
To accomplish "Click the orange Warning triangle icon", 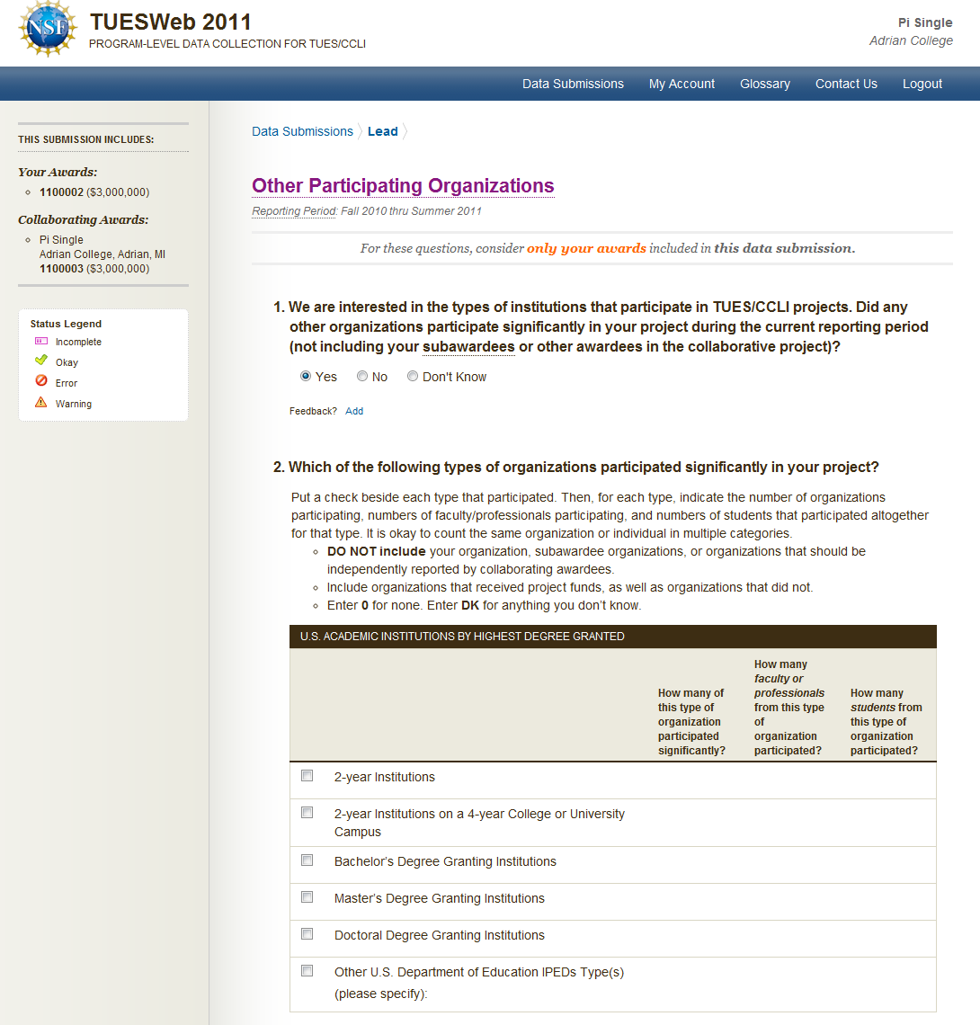I will coord(40,403).
